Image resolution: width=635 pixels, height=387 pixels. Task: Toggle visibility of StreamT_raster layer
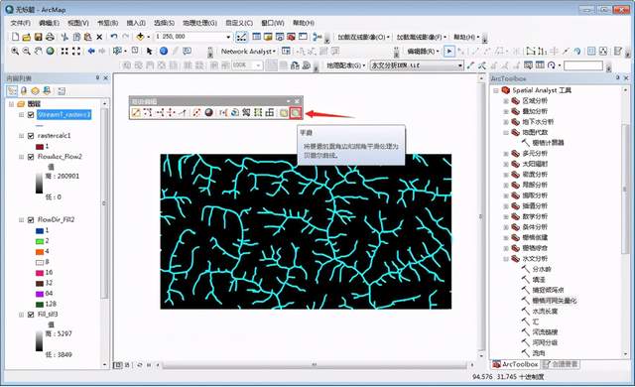tap(31, 115)
